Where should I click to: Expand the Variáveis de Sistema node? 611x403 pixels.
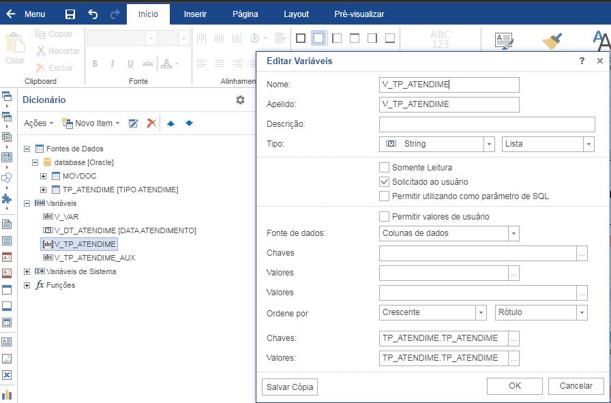[x=27, y=271]
